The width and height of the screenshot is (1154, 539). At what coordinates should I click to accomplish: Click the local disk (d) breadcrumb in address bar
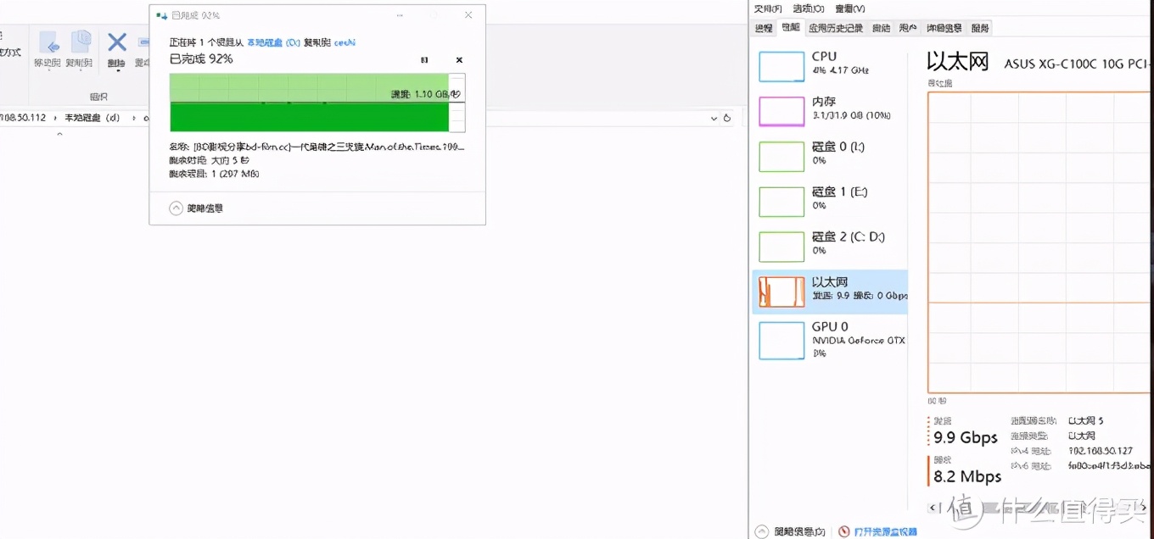92,118
